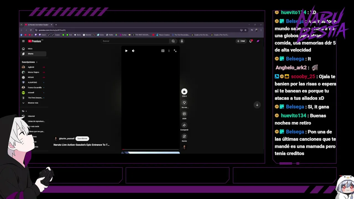Expand the Suscripciones section
354x199 pixels.
pos(30,62)
